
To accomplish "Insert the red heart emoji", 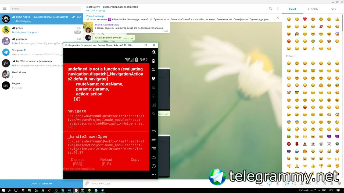I will 305,19.
